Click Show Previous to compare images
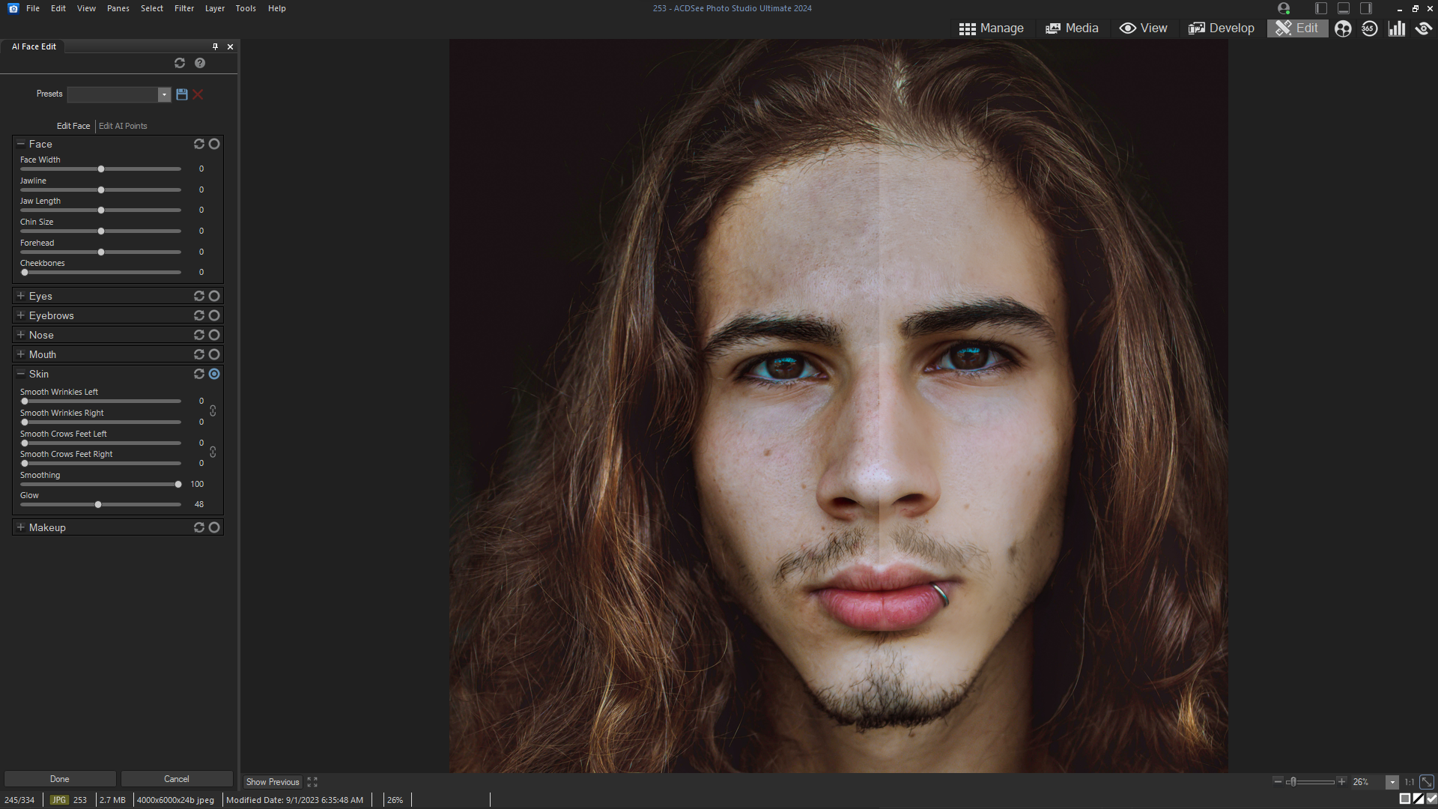 [271, 782]
